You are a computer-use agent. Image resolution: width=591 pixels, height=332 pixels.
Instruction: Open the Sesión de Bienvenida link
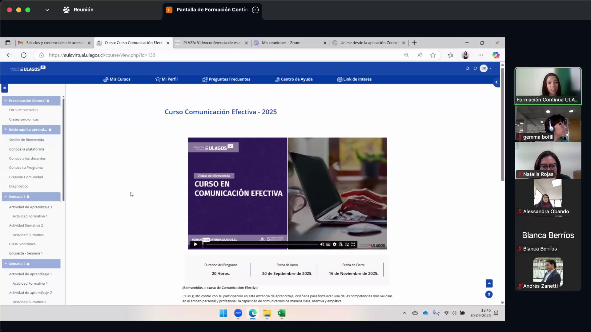[x=26, y=140]
